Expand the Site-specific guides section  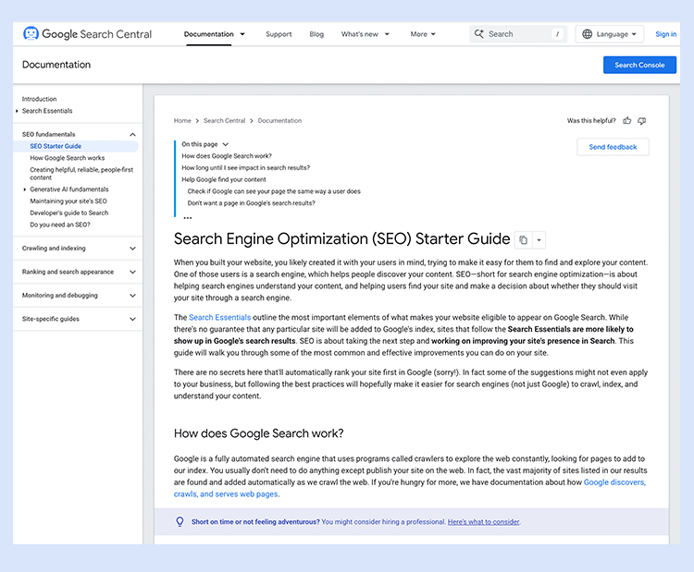132,319
